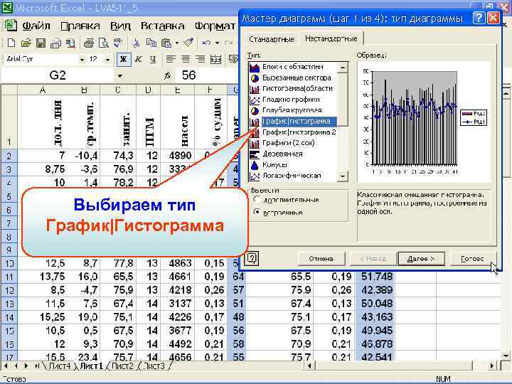
Task: Select the встроенные radio button
Action: point(257,212)
